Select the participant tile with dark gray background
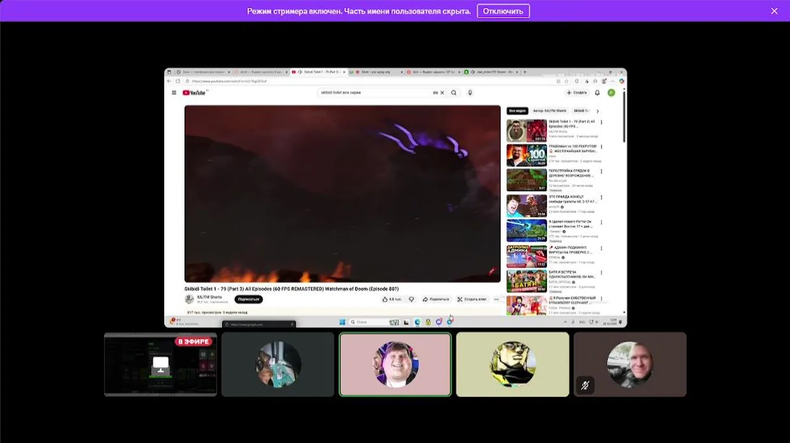This screenshot has height=443, width=790. pos(278,364)
